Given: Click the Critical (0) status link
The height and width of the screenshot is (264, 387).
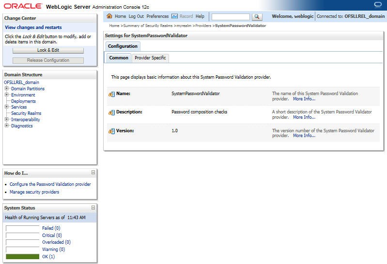Looking at the screenshot, I should pos(52,236).
